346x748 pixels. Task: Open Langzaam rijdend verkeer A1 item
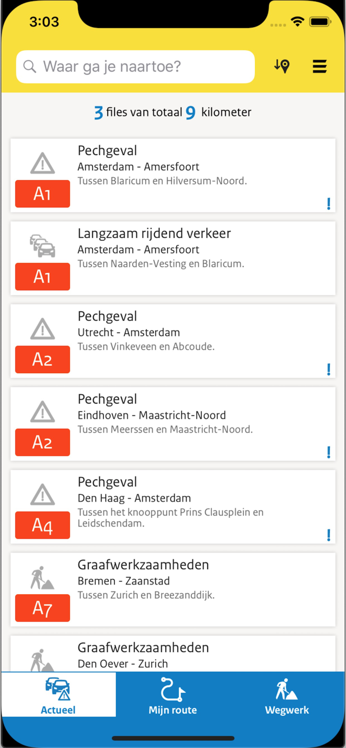point(173,258)
